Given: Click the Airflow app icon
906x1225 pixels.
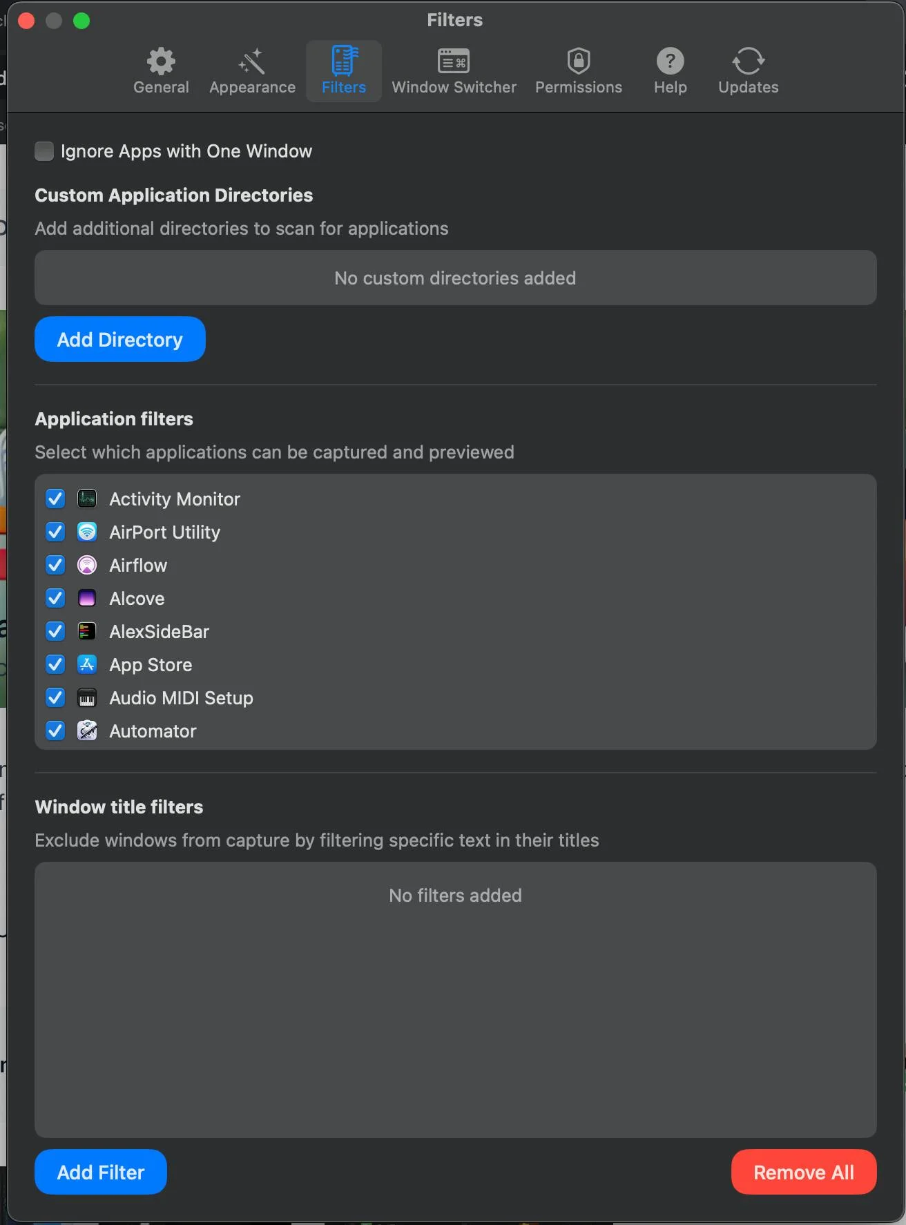Looking at the screenshot, I should pyautogui.click(x=87, y=565).
